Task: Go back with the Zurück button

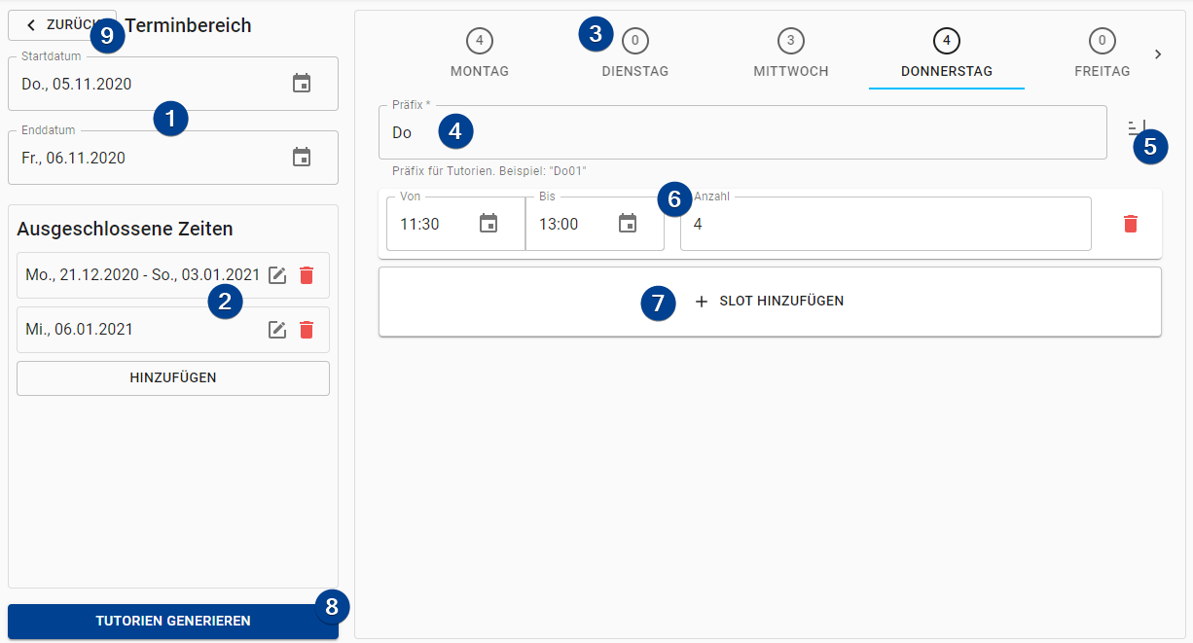Action: 62,25
